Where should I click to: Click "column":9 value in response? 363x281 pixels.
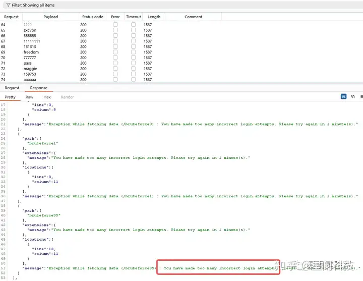[x=44, y=109]
